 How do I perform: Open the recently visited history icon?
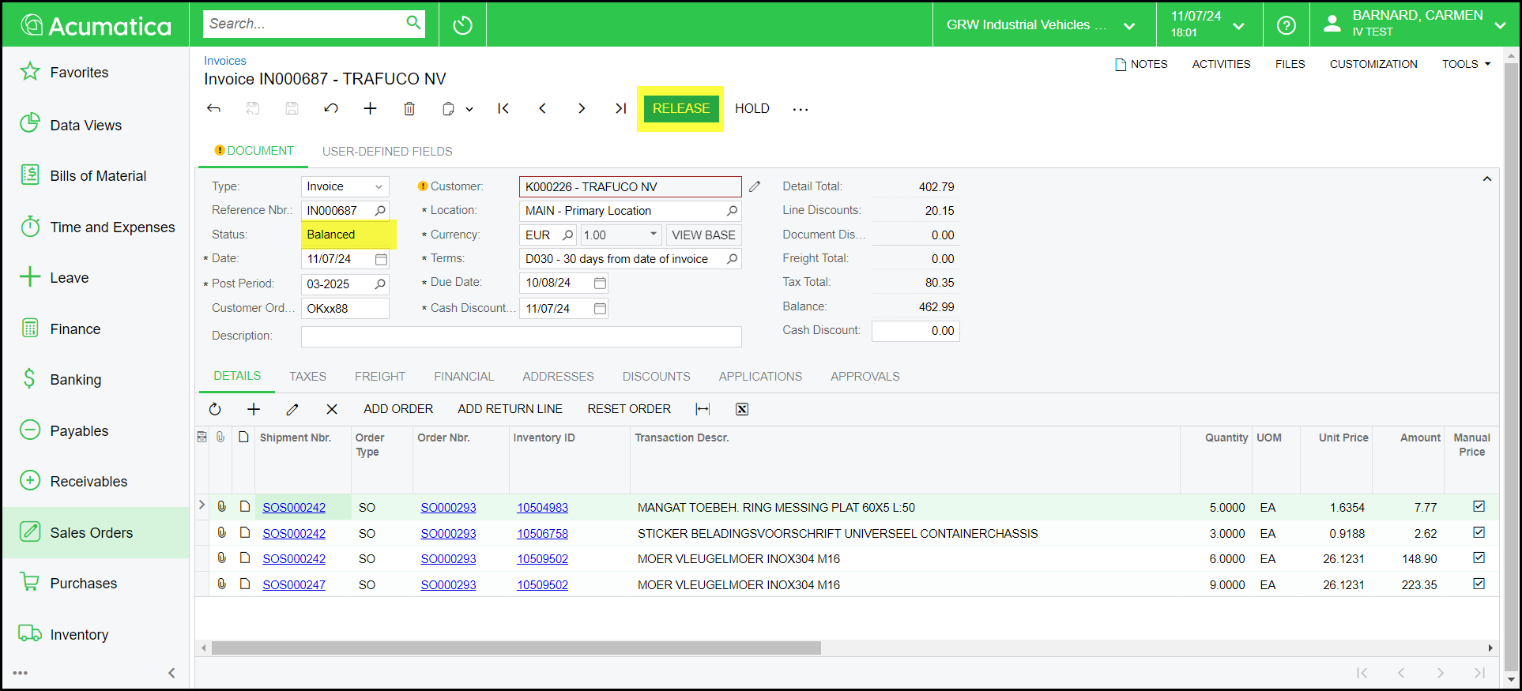click(462, 25)
